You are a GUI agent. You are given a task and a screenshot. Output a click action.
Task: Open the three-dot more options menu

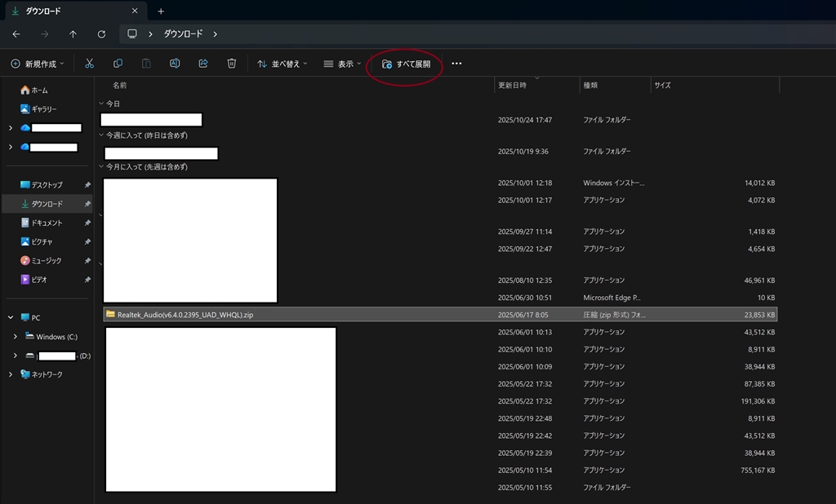pos(456,64)
